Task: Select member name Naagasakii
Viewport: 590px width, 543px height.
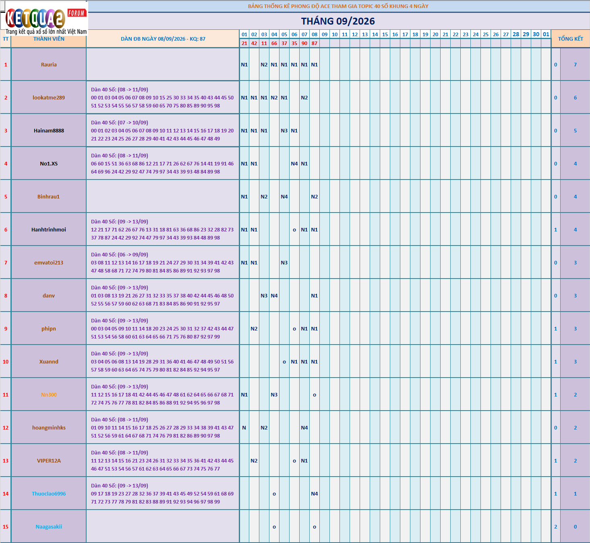Action: pos(49,526)
